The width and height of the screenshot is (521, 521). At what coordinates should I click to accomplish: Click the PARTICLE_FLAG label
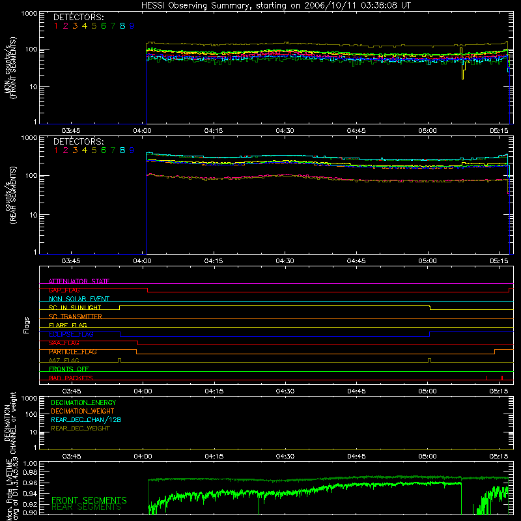pos(73,352)
